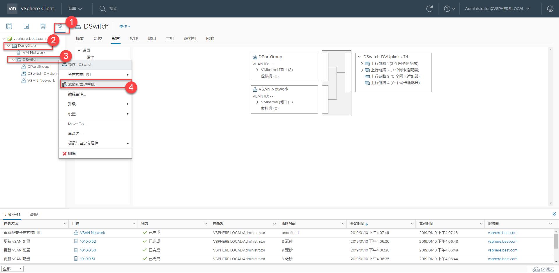Switch to 权限 tab
This screenshot has width=559, height=273.
134,38
